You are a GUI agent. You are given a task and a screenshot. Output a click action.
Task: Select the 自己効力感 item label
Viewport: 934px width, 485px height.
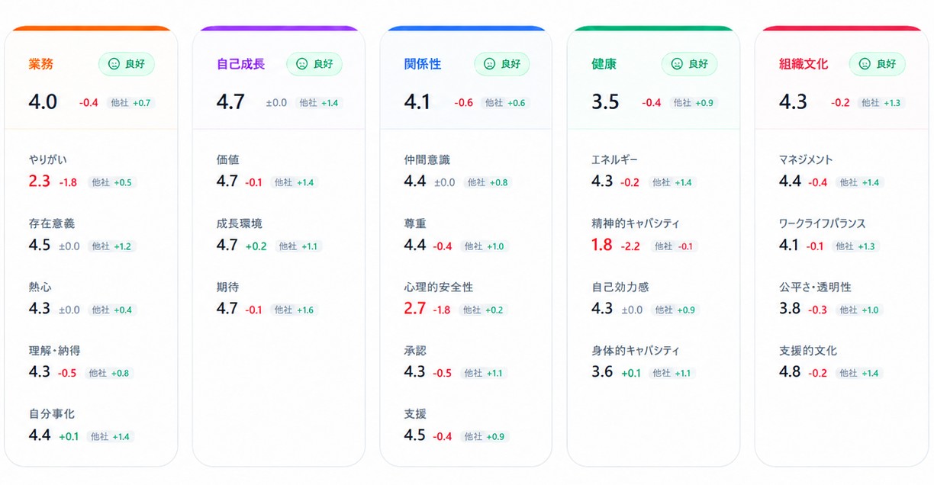620,287
